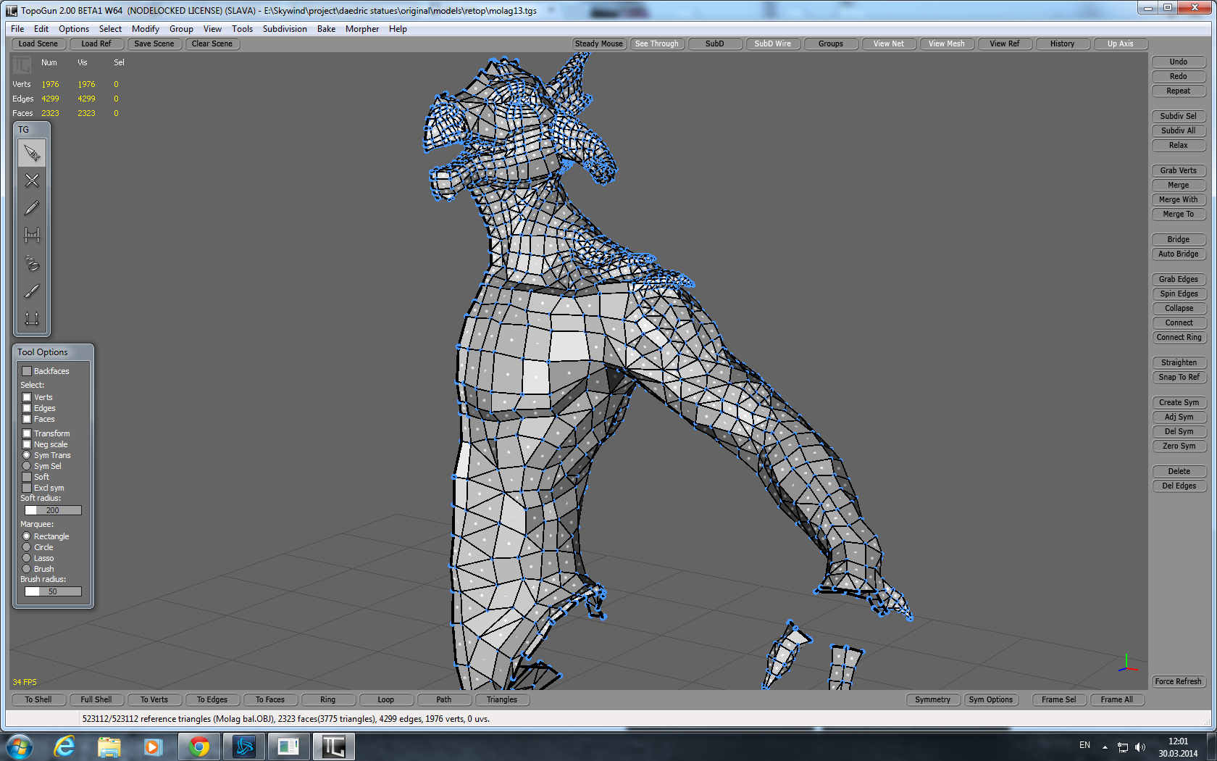Click the Connect Ring button

(x=1179, y=337)
